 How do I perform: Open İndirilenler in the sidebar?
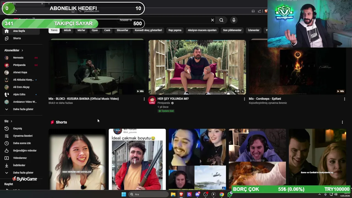click(x=21, y=165)
